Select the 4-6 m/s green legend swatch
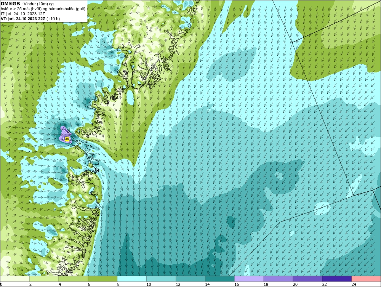The image size is (381, 287). click(x=73, y=279)
